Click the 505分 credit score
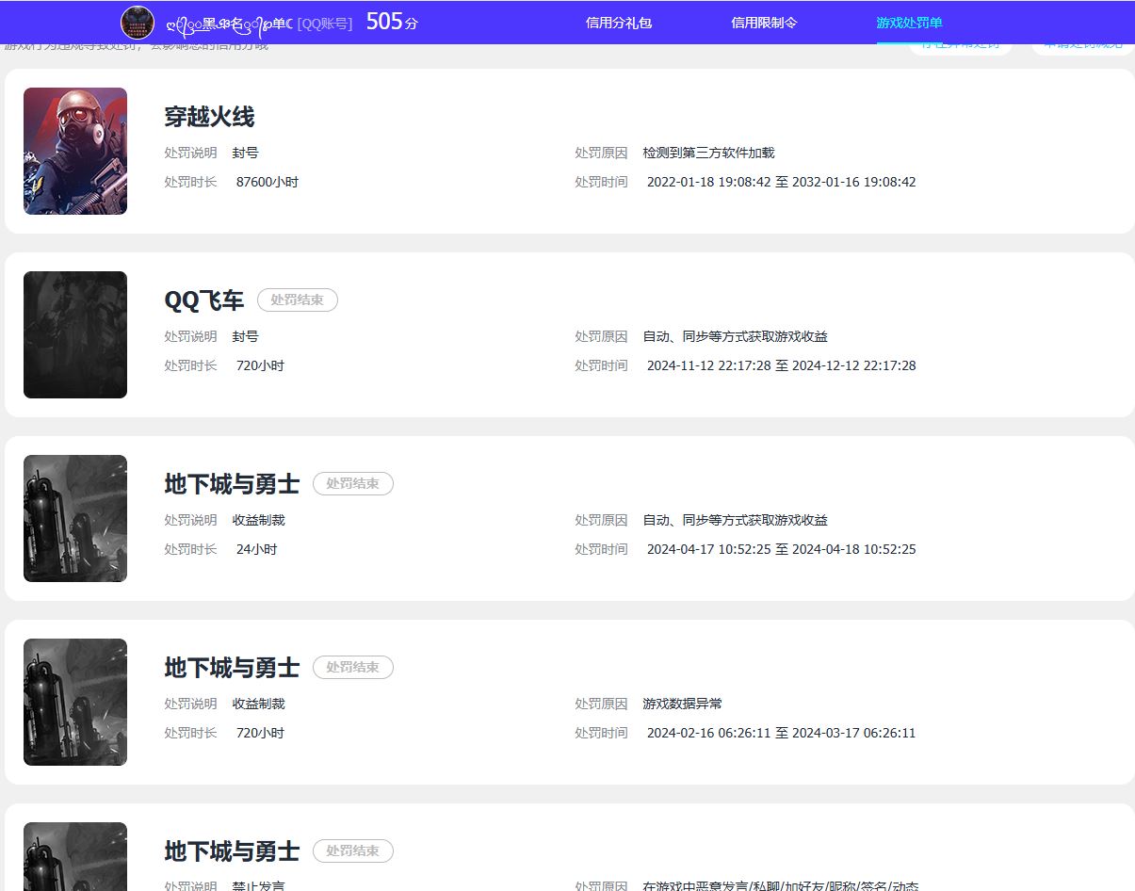 (x=391, y=23)
